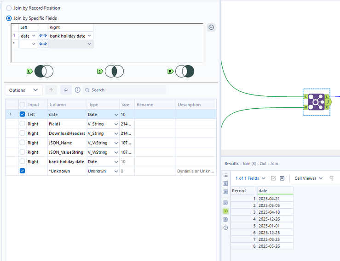Click the help question mark in Results sidebar
Screen dimensions: 340x261
coord(225,228)
